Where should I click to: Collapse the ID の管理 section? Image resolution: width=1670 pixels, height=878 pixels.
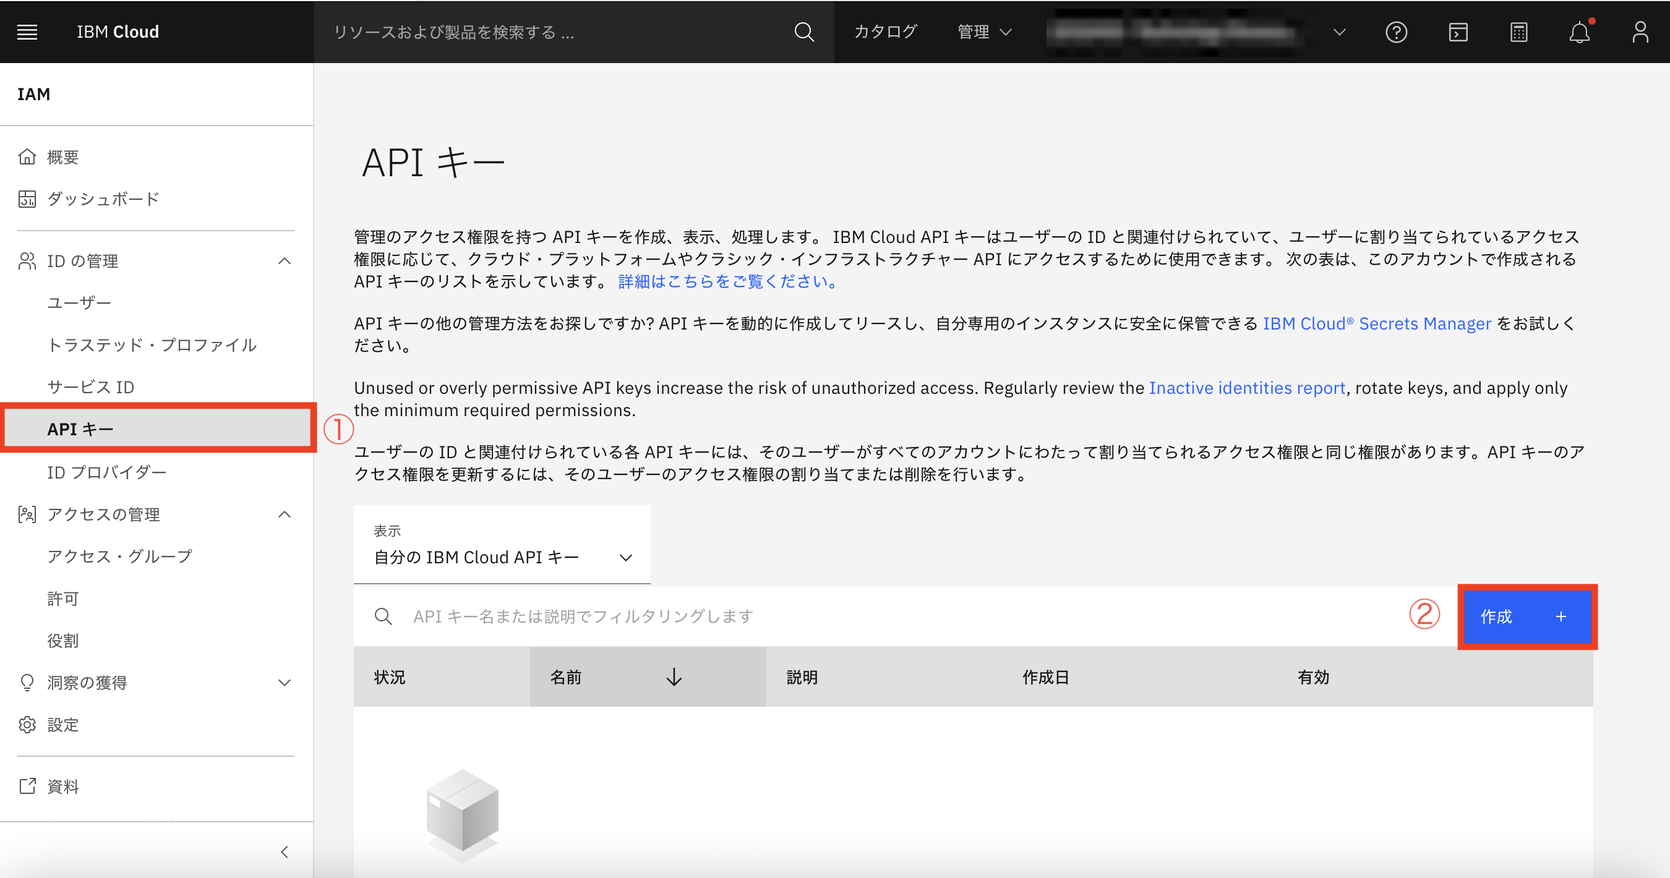click(x=284, y=260)
